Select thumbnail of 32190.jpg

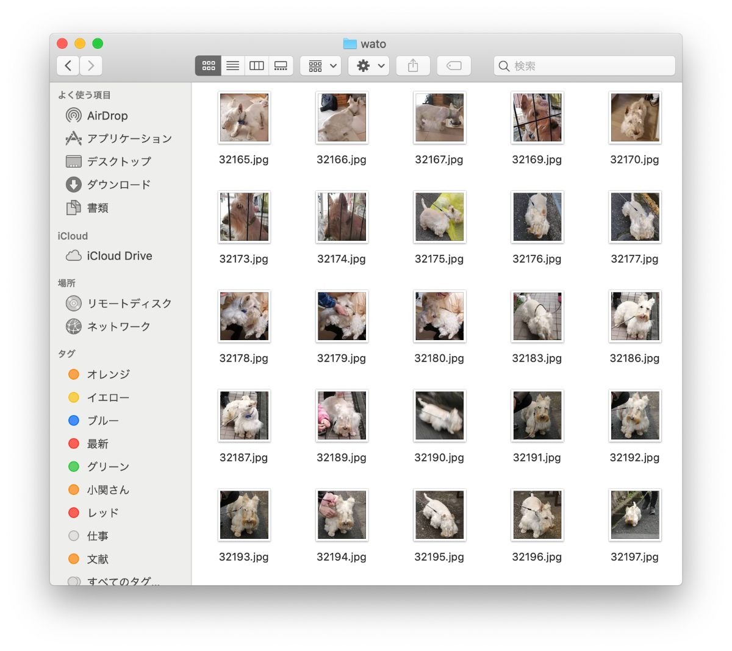439,416
